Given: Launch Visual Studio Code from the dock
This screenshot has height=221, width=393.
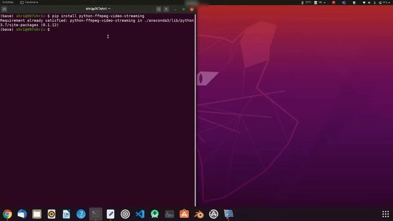Looking at the screenshot, I should click(140, 214).
